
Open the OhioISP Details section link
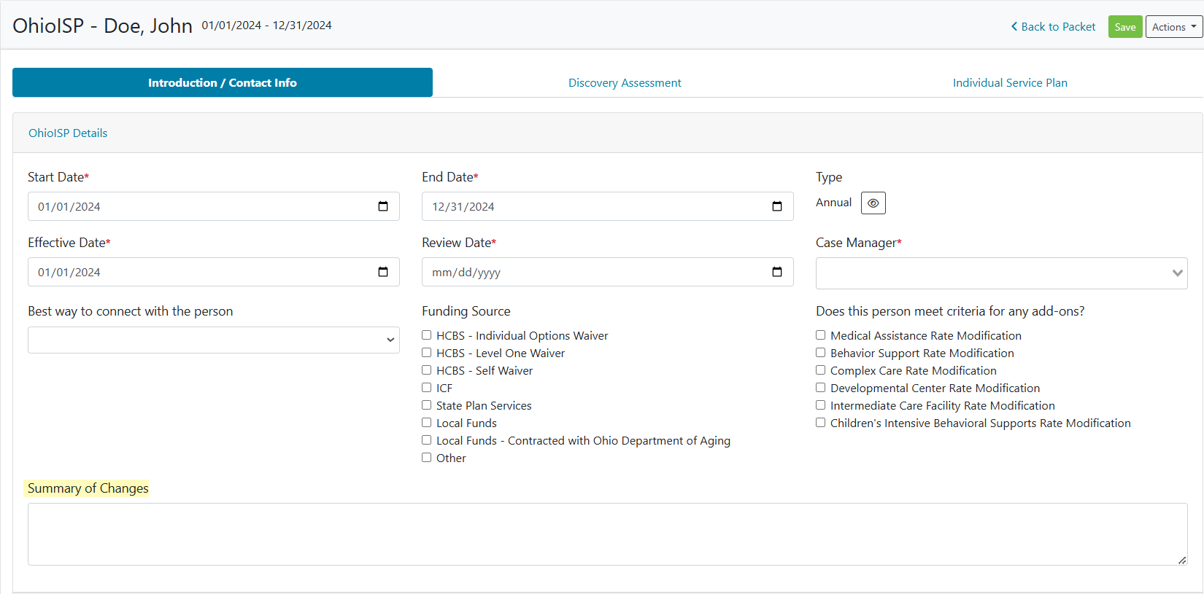click(x=68, y=133)
